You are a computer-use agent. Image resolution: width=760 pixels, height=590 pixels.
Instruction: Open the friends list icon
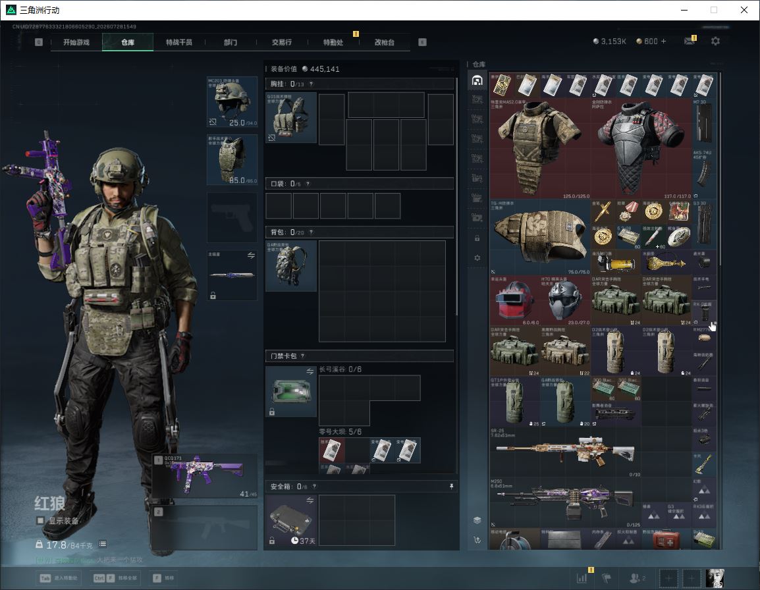[637, 578]
